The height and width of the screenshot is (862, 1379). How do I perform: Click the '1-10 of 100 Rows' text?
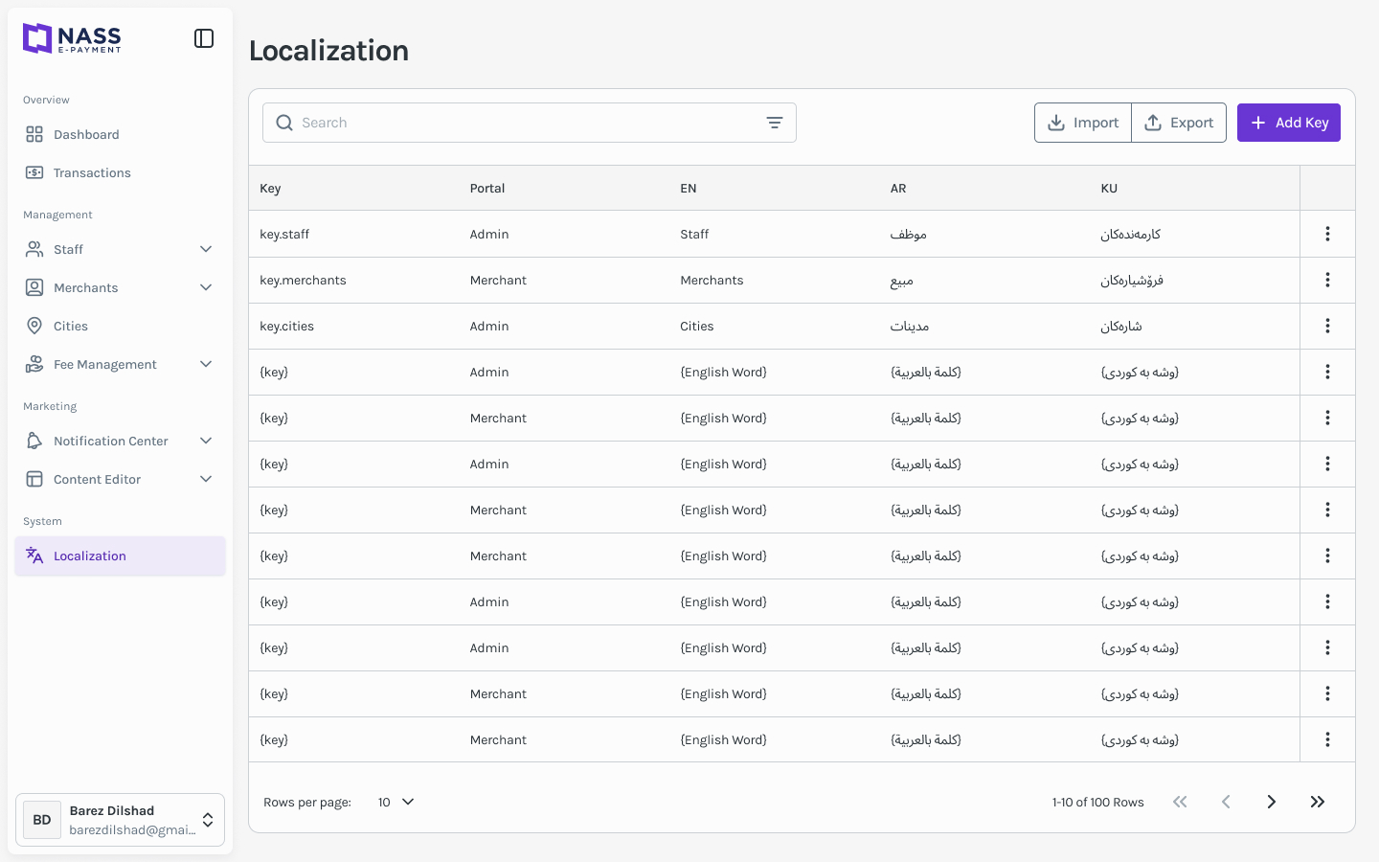click(1098, 803)
